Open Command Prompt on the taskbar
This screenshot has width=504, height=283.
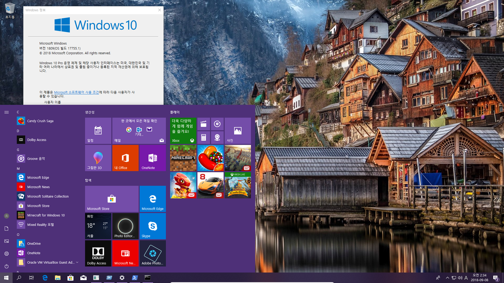point(148,278)
